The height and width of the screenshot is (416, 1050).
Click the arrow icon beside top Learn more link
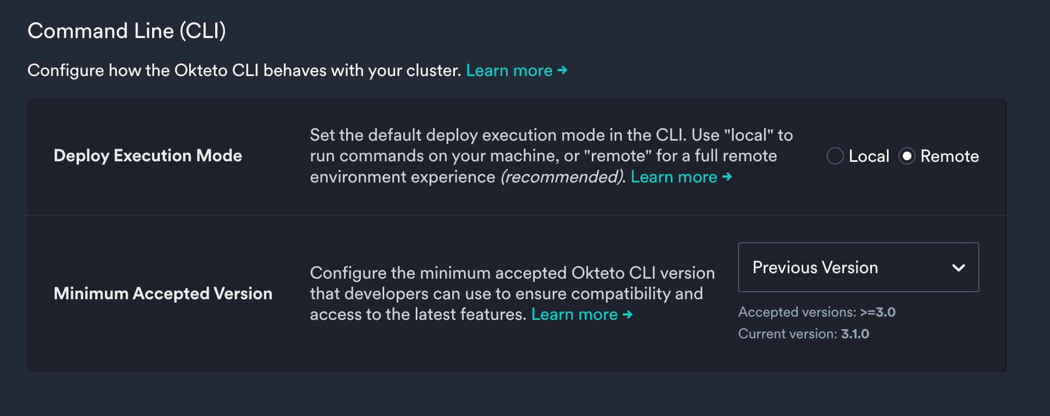click(x=562, y=71)
